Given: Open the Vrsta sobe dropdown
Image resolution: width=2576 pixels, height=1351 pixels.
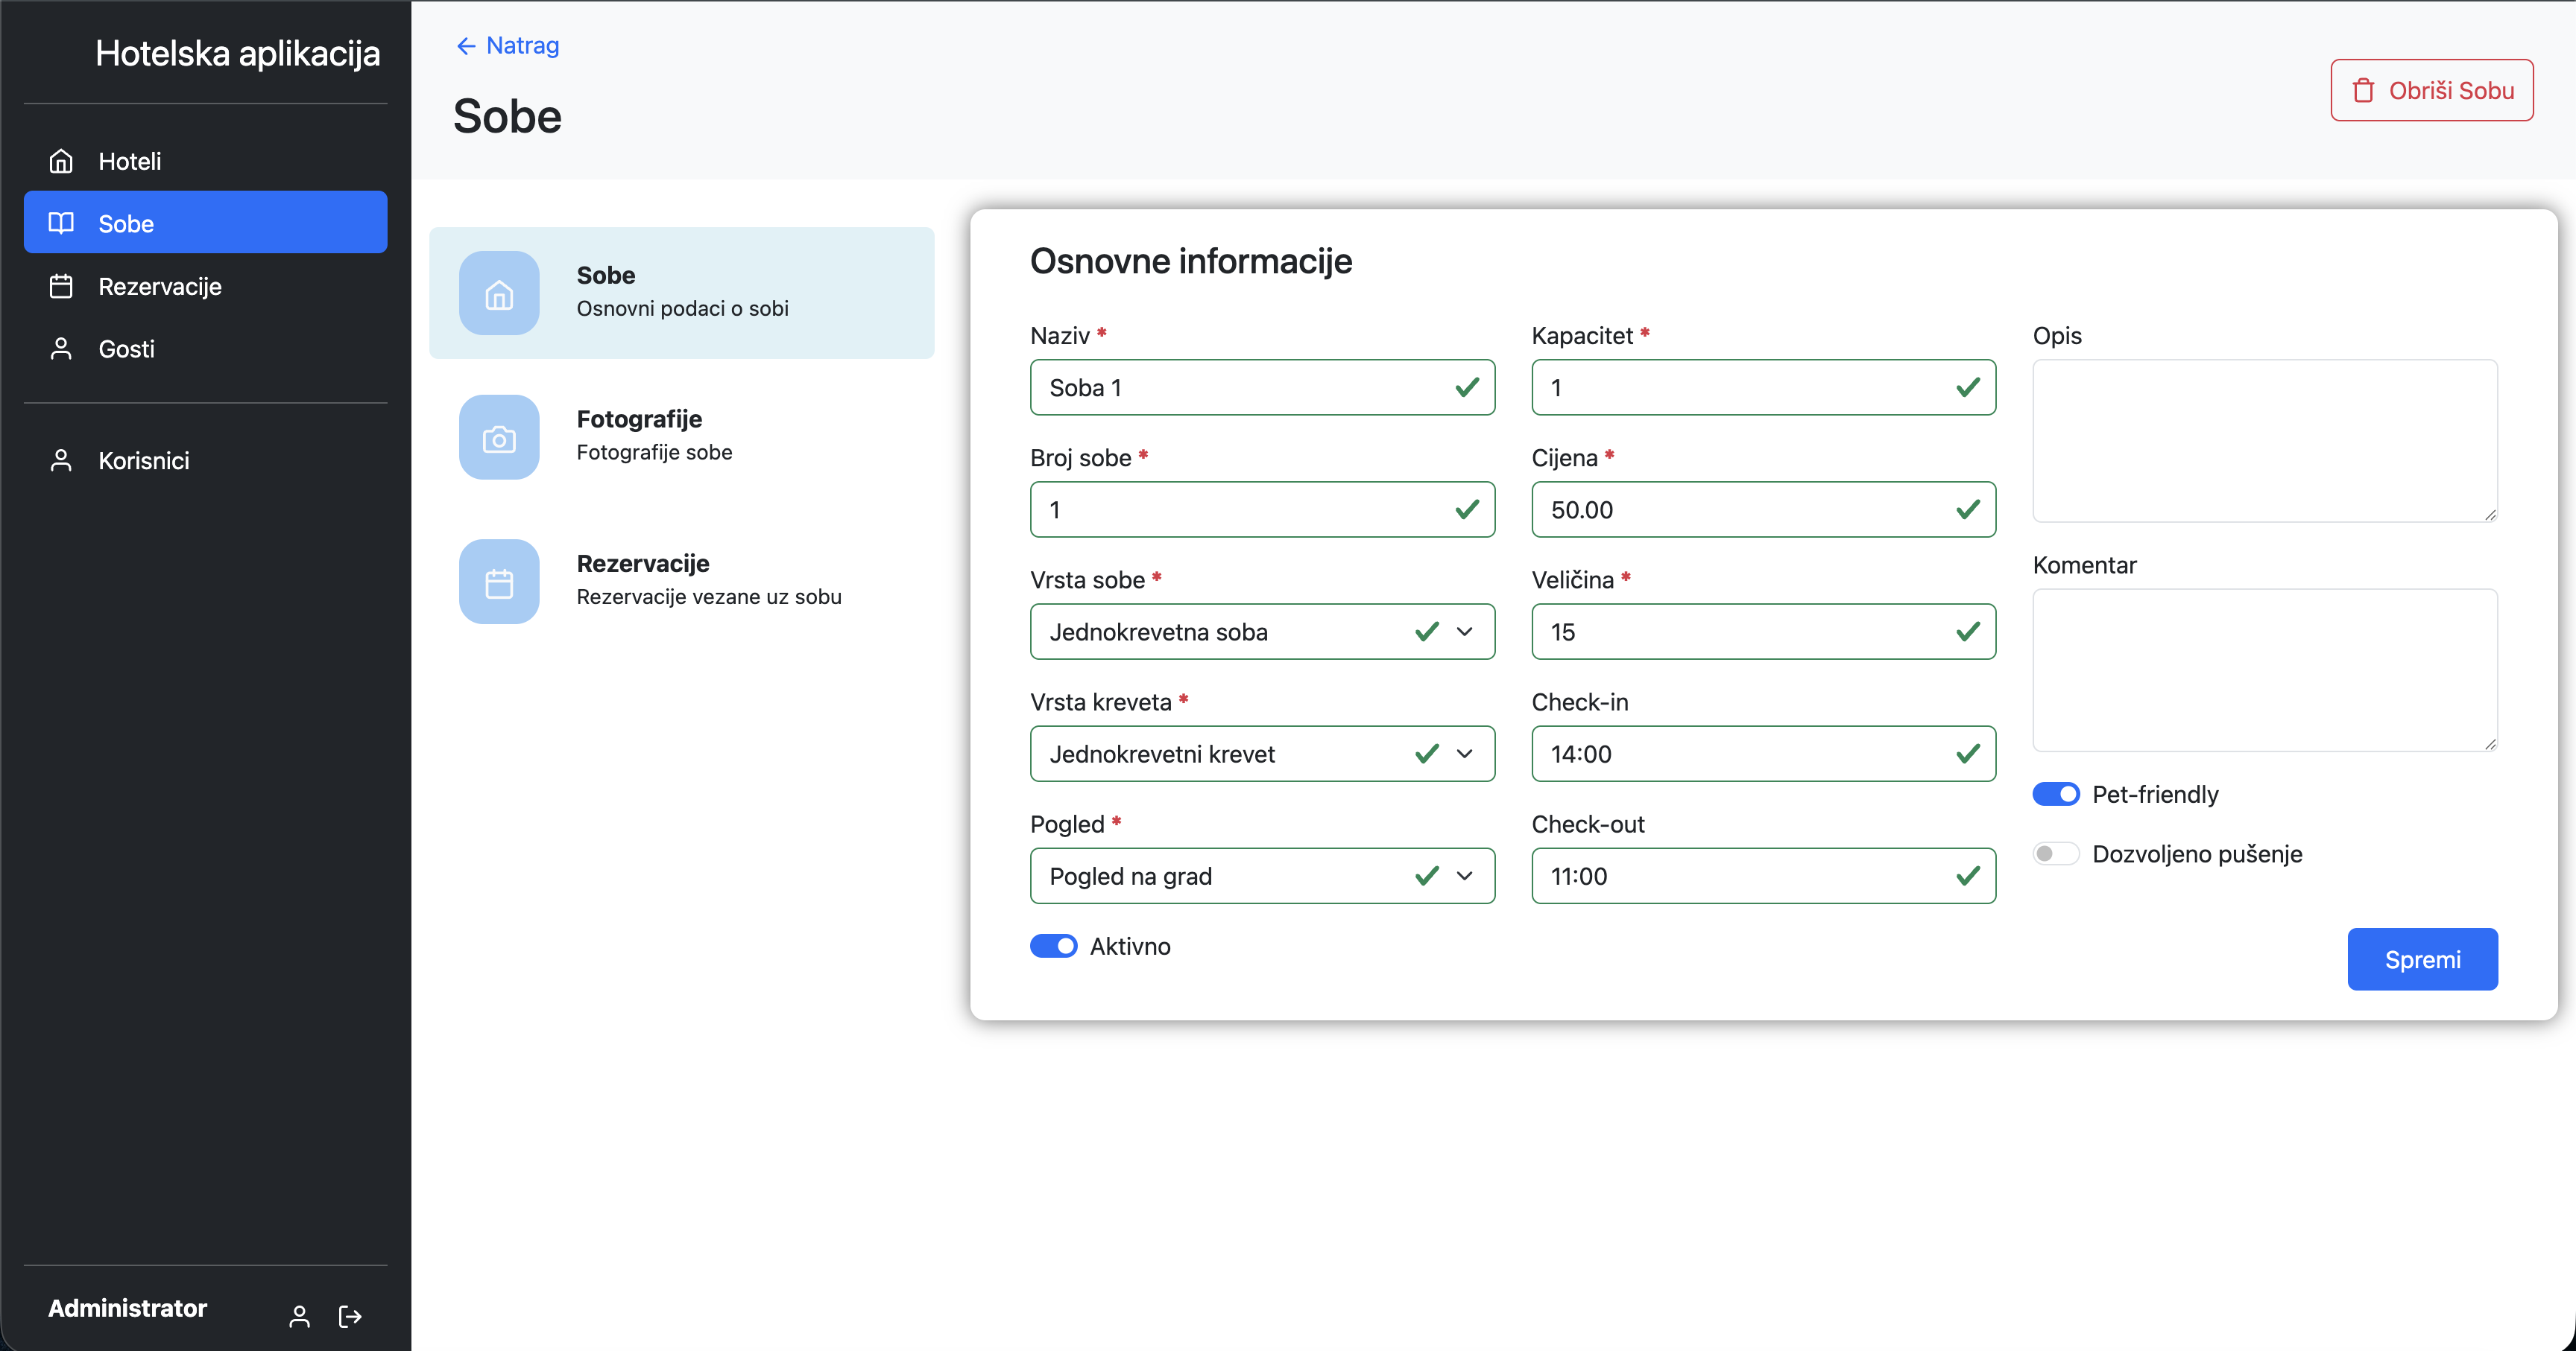Looking at the screenshot, I should (x=1261, y=632).
